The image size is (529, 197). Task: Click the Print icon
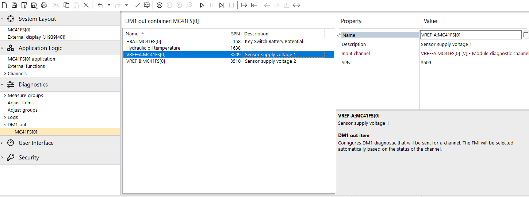click(44, 5)
